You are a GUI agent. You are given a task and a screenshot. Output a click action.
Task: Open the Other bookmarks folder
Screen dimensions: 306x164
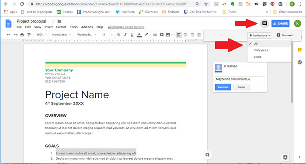click(x=288, y=12)
